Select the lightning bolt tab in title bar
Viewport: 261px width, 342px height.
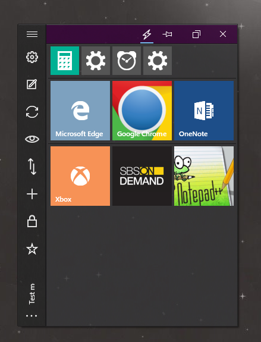tap(147, 34)
